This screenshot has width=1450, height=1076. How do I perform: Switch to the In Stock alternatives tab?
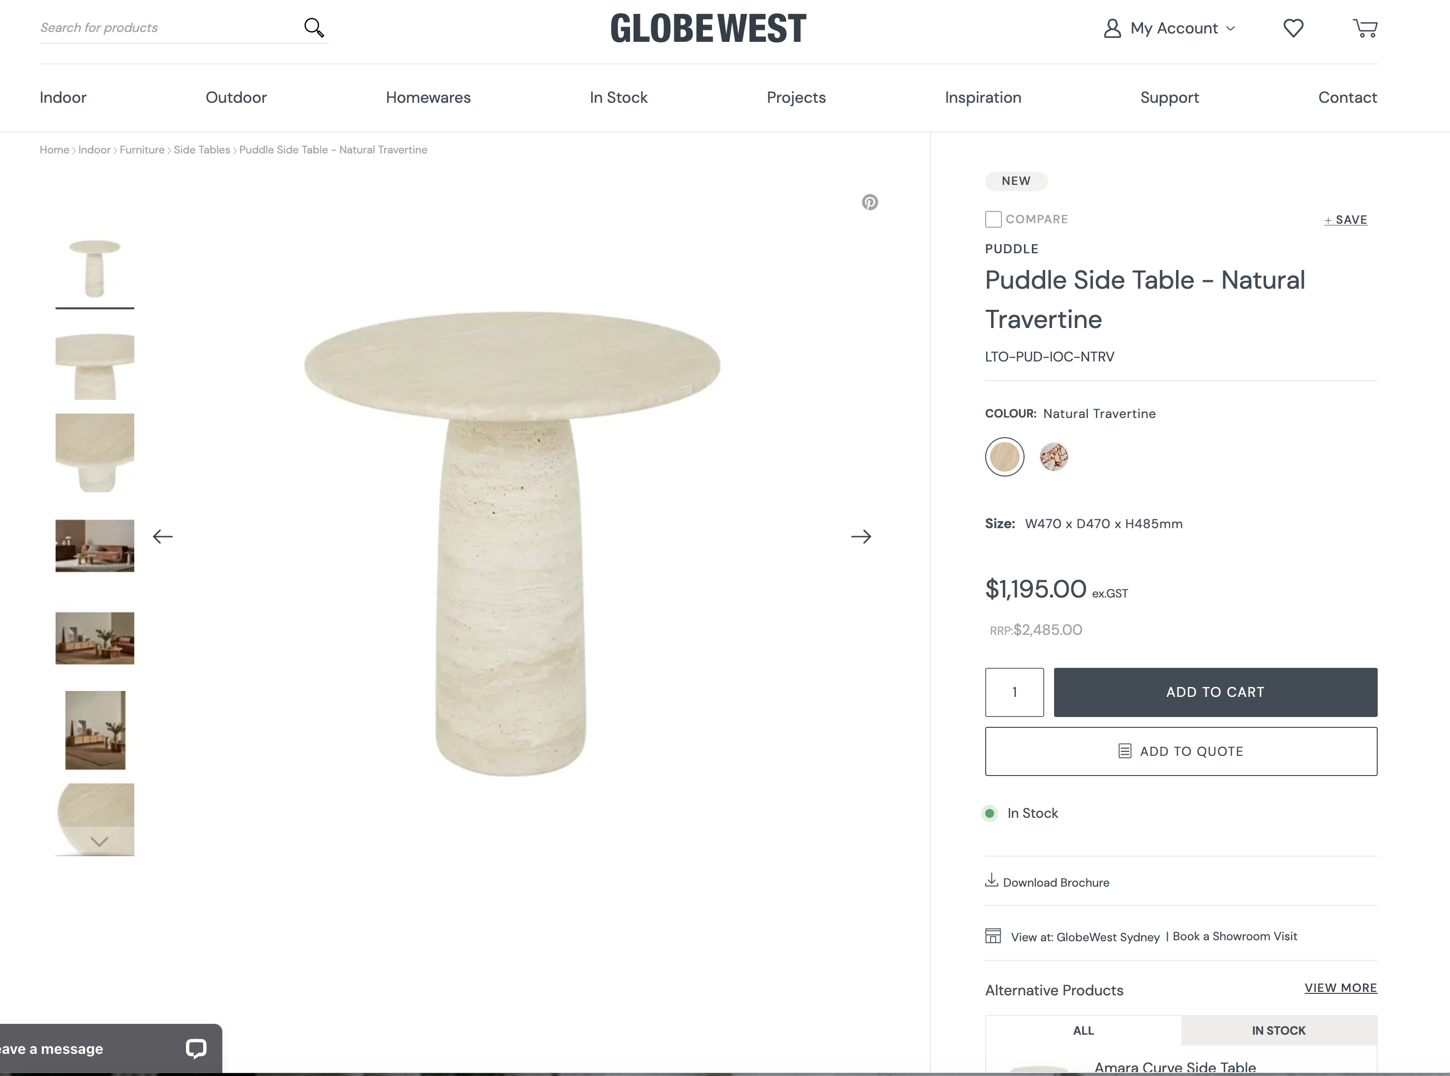click(1278, 1030)
